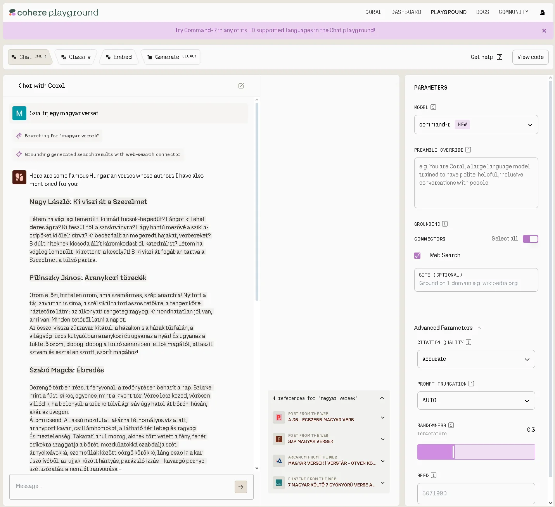Expand the SZP Magyar Versek reference
Screen dimensions: 555x507
coord(383,440)
